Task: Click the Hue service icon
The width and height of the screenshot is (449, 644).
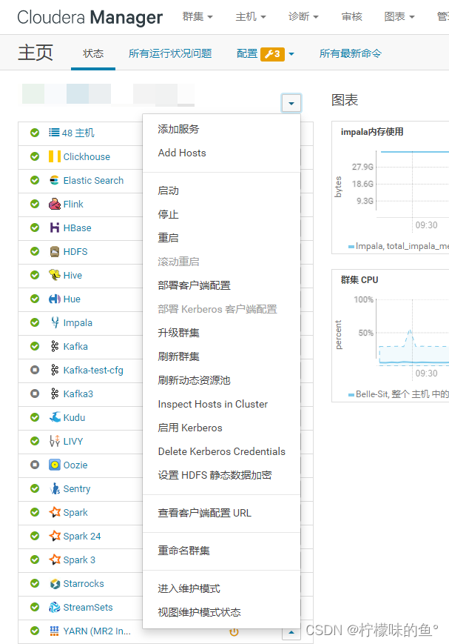Action: (x=55, y=299)
